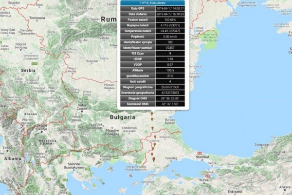This screenshot has height=195, width=292.
Task: Select the second-to-last marker in the southward track
Action: tap(152, 155)
